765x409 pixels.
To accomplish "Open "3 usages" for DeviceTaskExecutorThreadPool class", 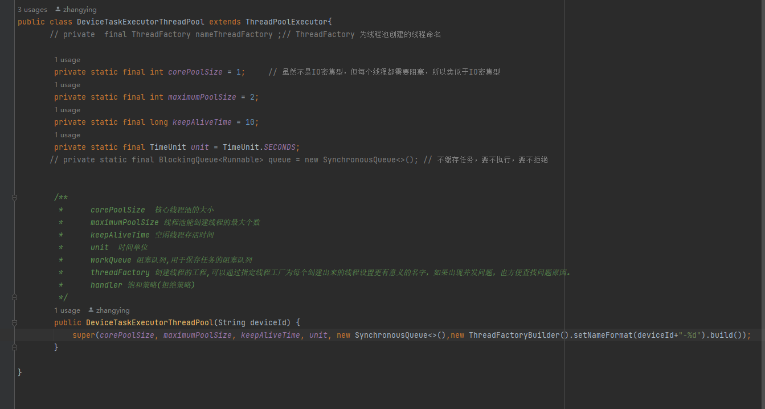I will tap(32, 9).
